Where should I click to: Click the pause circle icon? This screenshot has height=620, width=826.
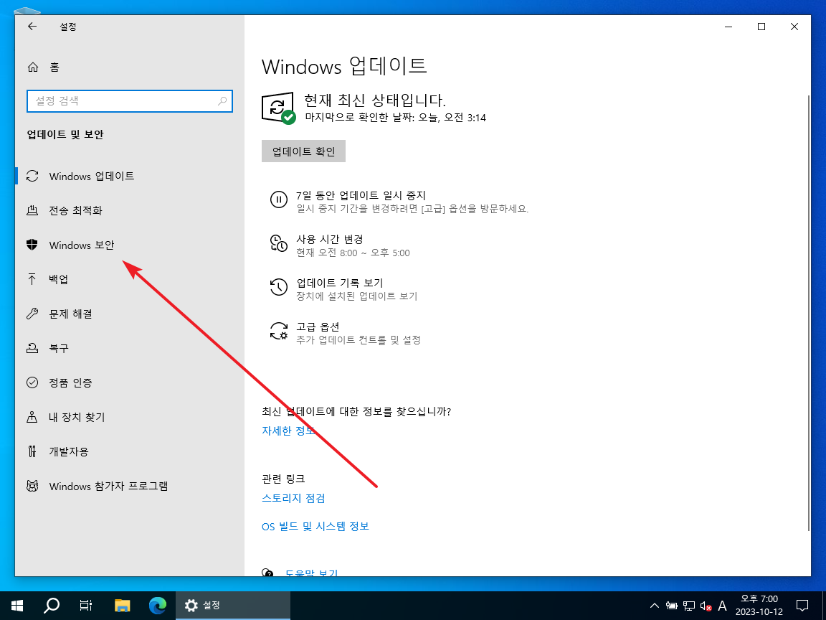pos(279,199)
